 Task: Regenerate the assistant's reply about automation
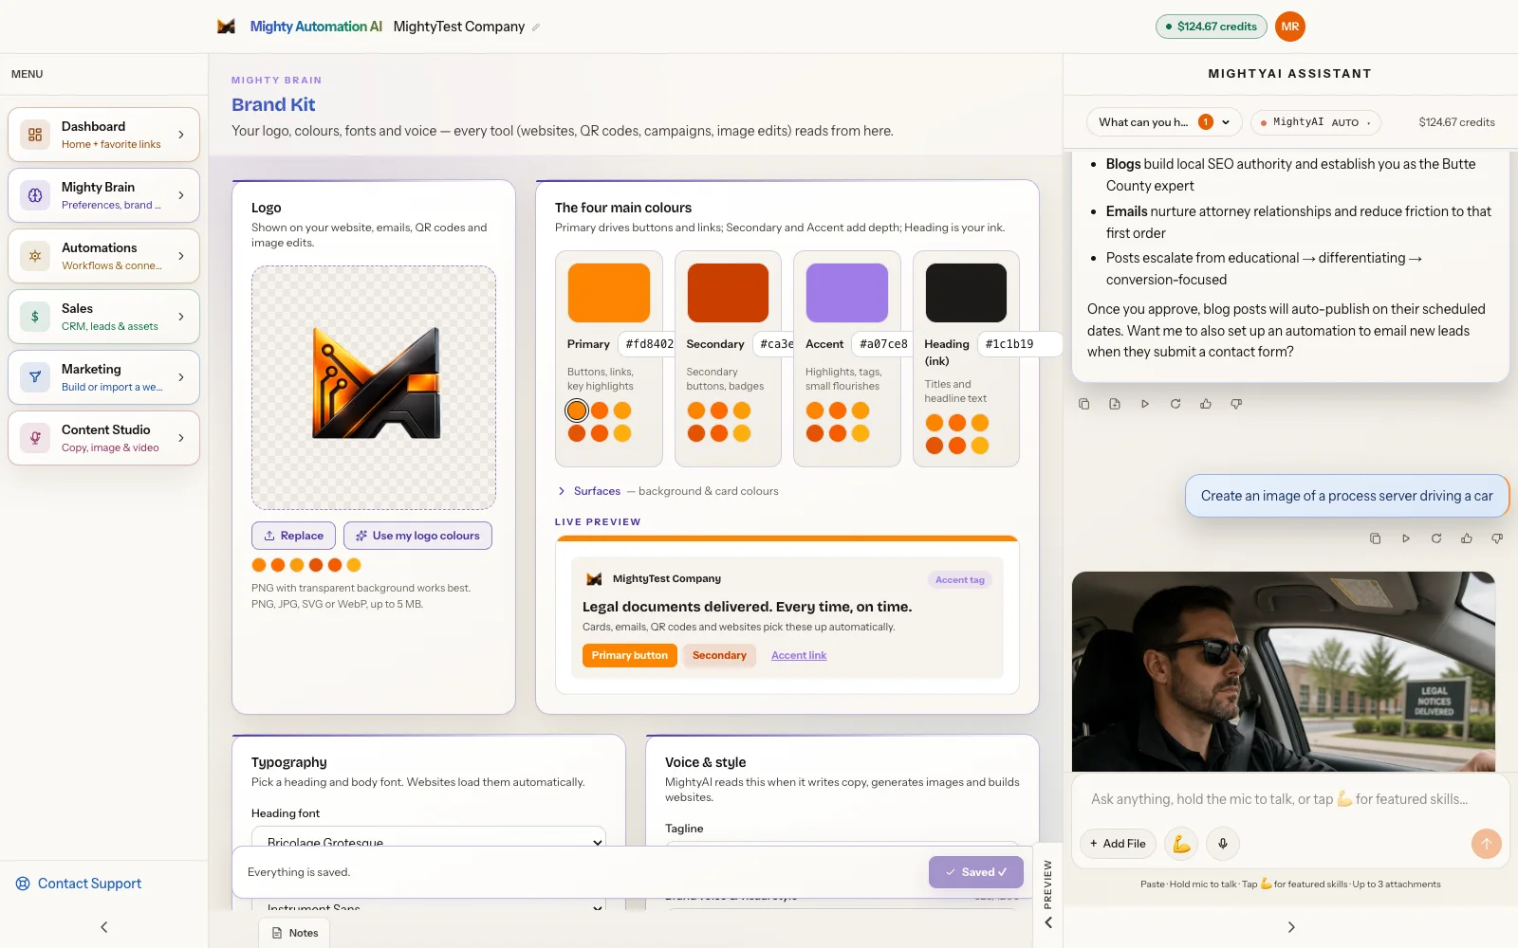[x=1176, y=404]
